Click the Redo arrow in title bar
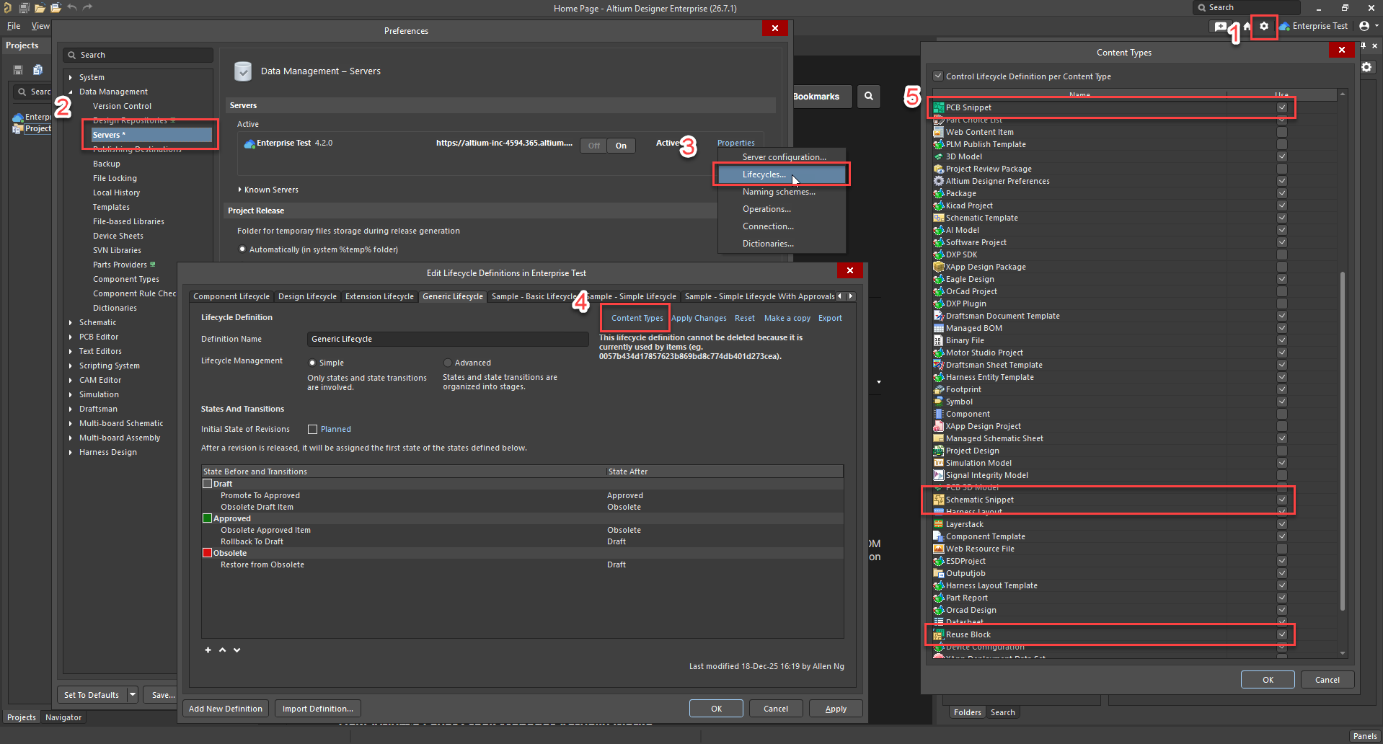This screenshot has height=744, width=1383. [87, 8]
